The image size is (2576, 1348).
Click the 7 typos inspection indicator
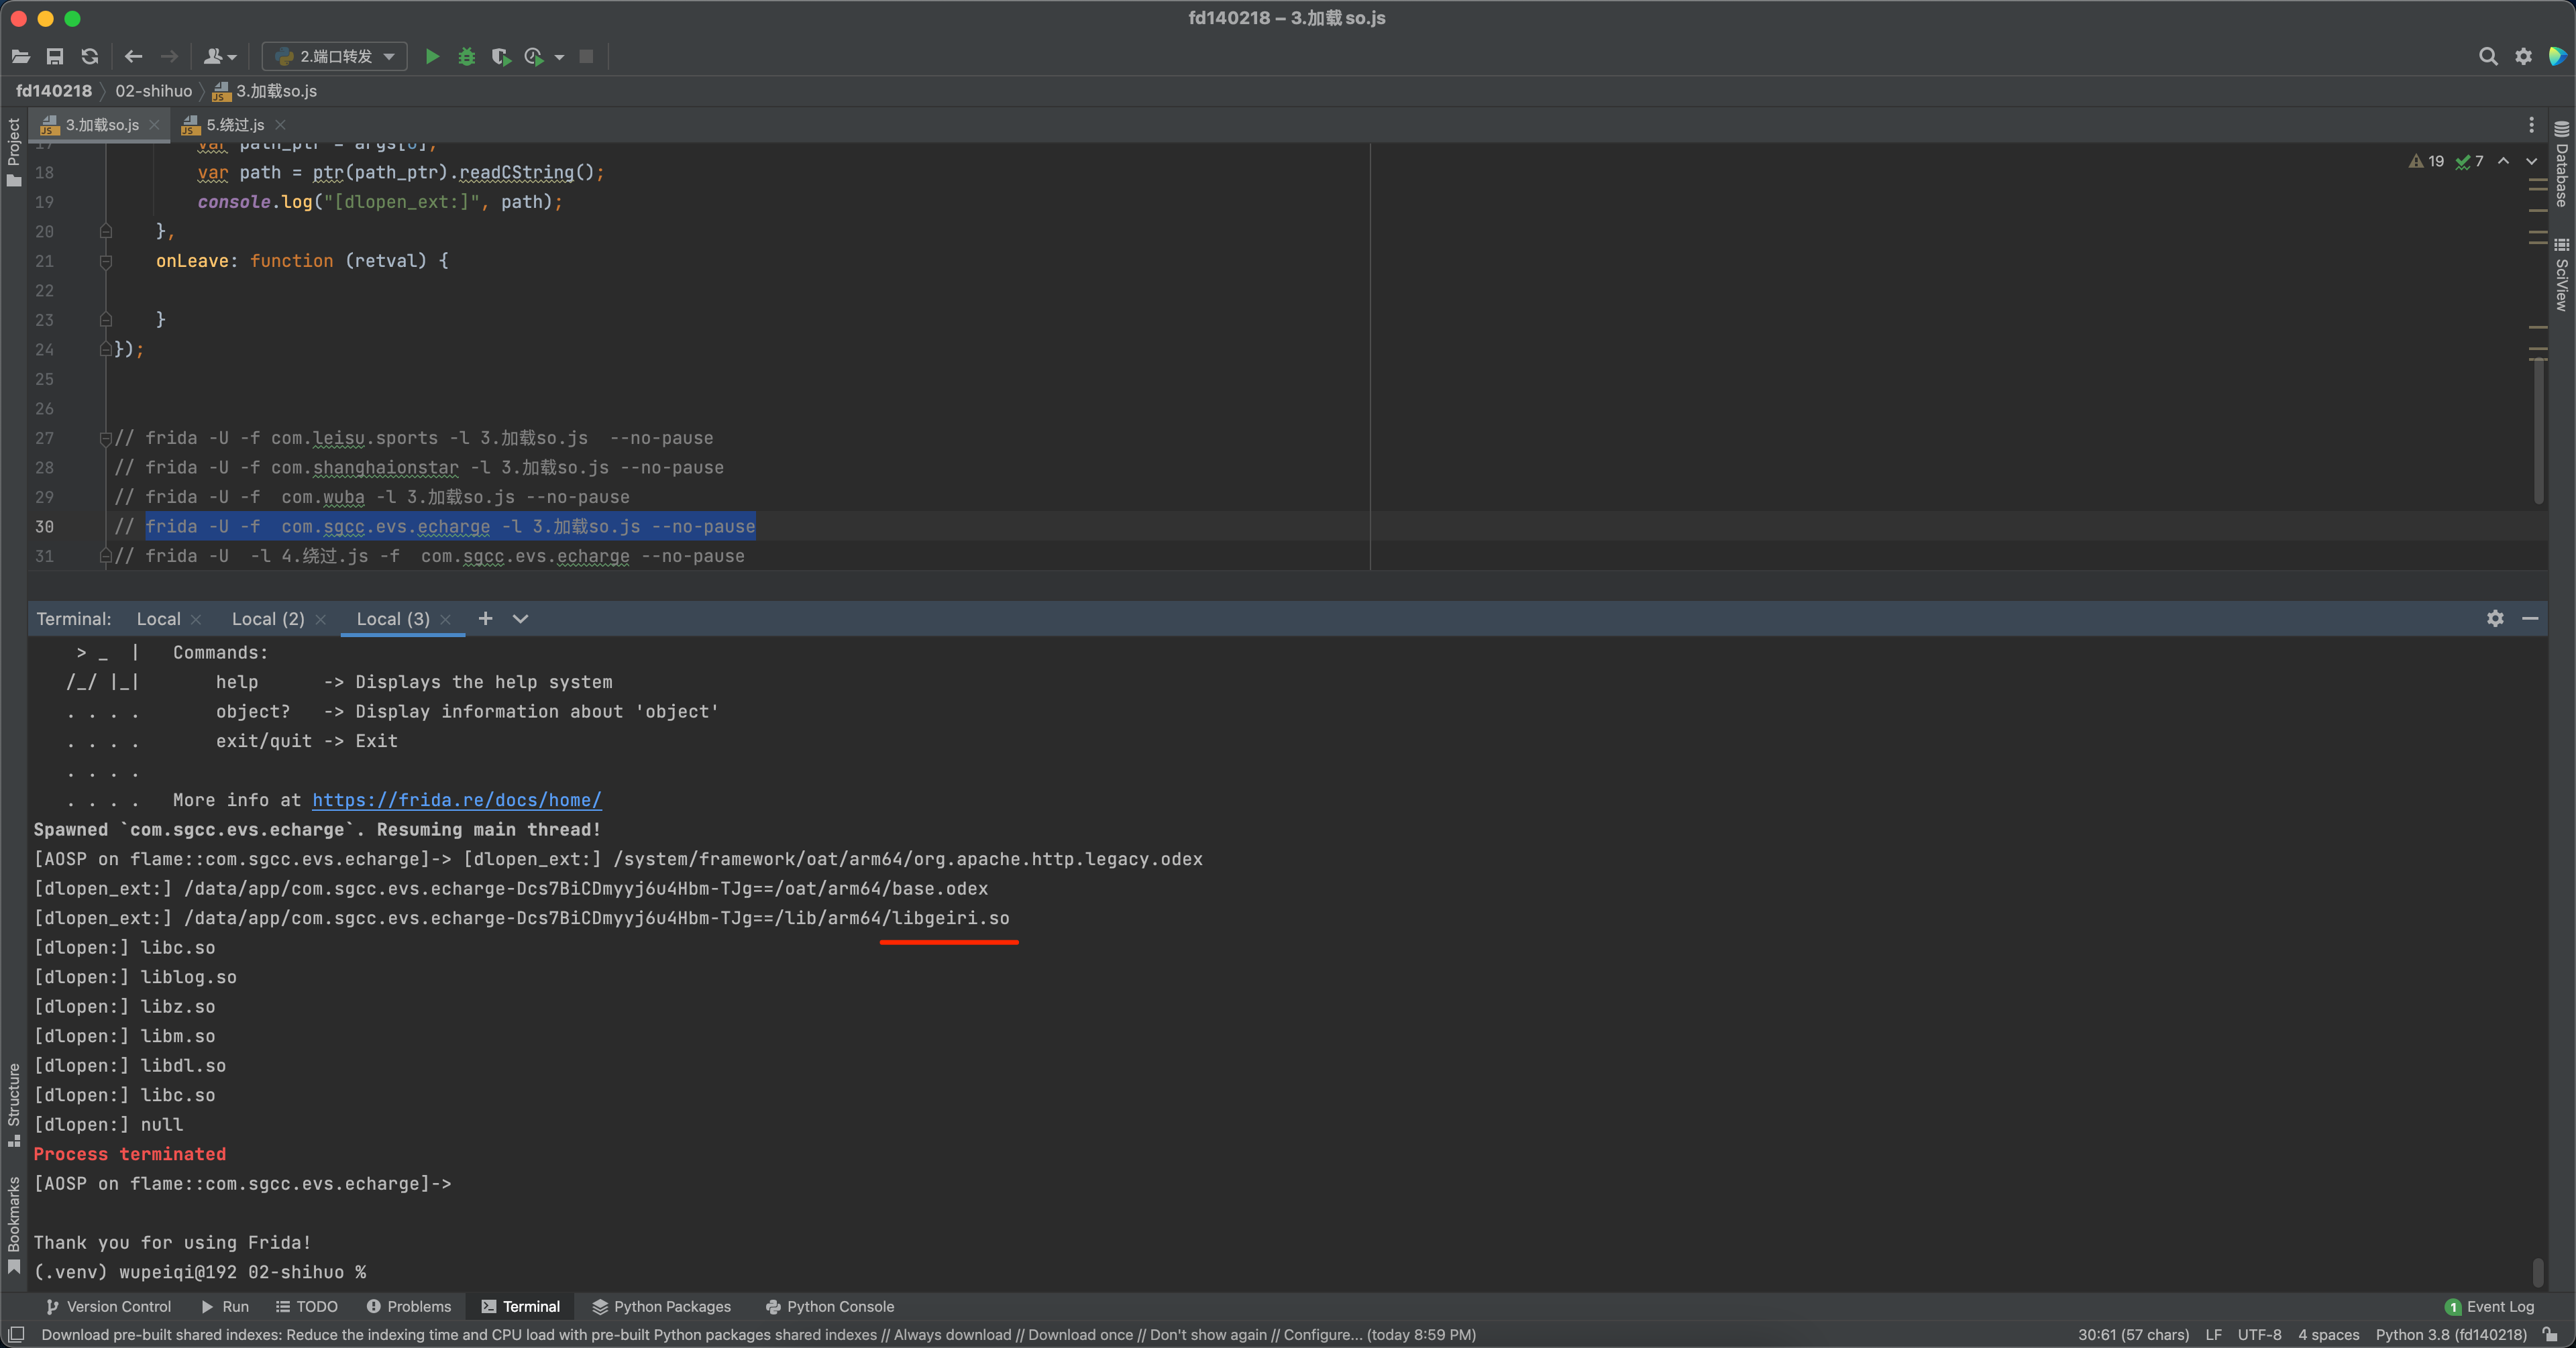coord(2470,161)
